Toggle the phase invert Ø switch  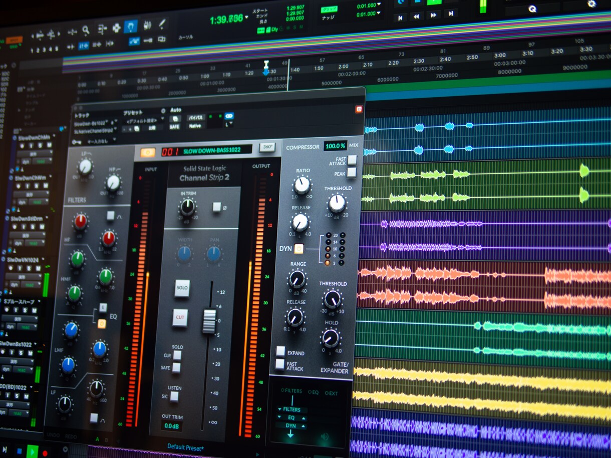[217, 207]
